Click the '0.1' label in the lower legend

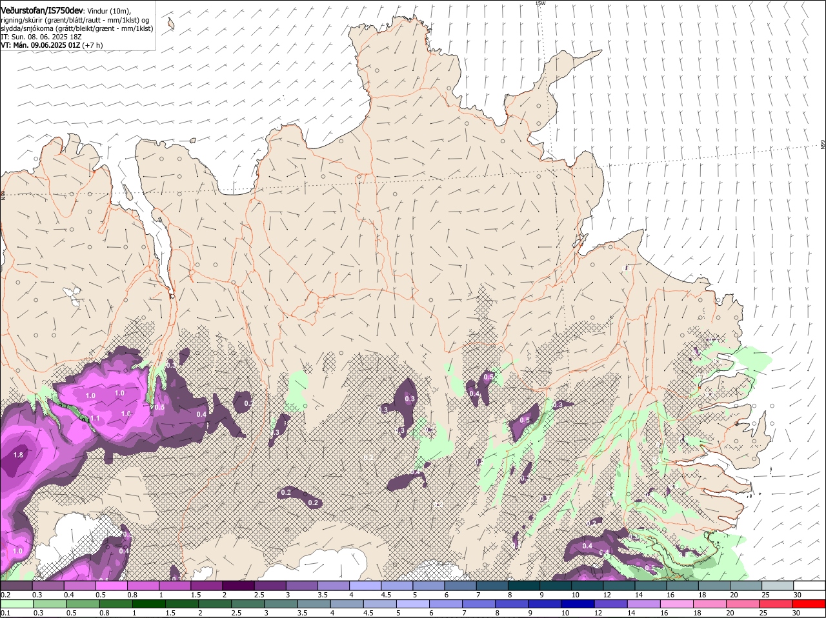[5, 613]
